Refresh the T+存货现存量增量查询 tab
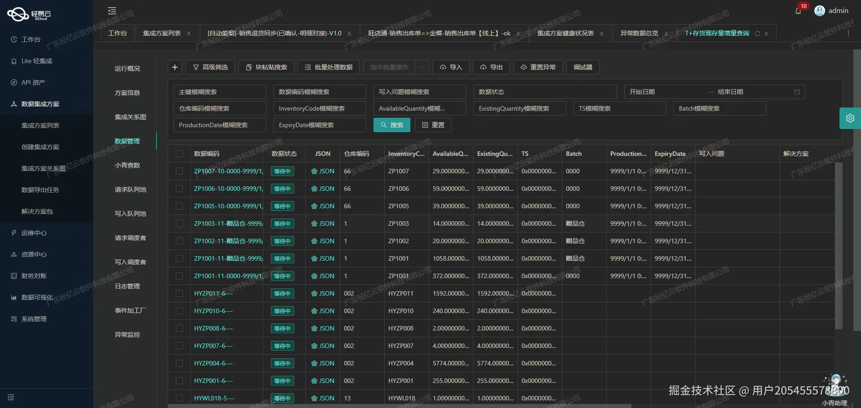Image resolution: width=861 pixels, height=408 pixels. click(757, 34)
